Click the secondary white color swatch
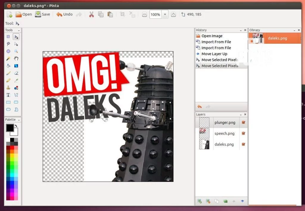Screen dimensions: 305x211 pyautogui.click(x=15, y=133)
